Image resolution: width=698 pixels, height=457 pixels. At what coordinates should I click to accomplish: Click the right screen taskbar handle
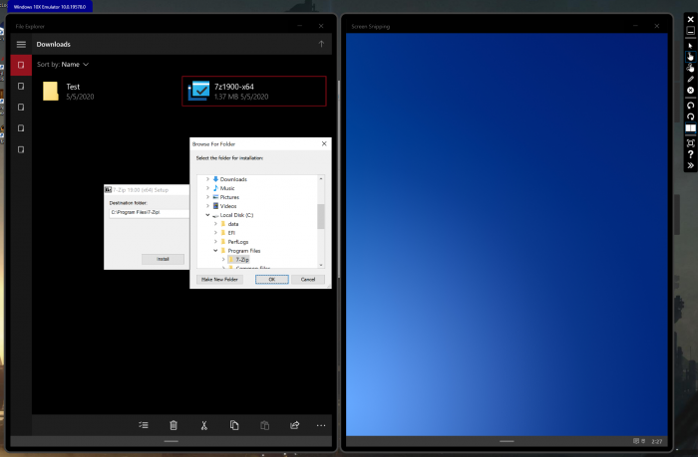click(507, 441)
